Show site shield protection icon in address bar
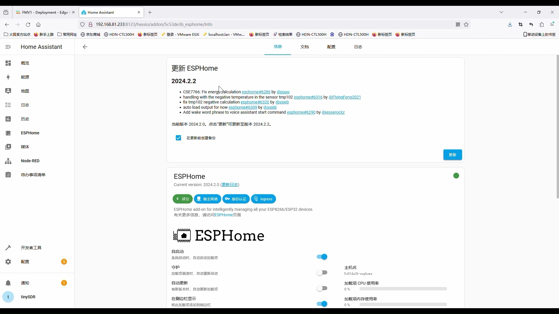This screenshot has height=314, width=559. coord(82,24)
